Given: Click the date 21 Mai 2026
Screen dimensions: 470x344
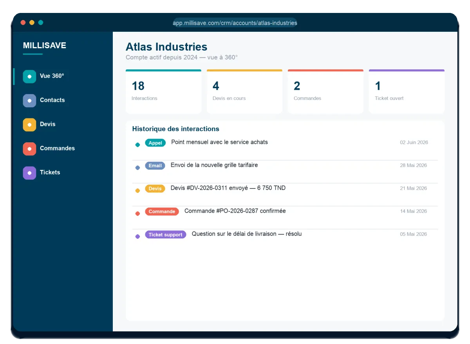Looking at the screenshot, I should click(x=414, y=188).
